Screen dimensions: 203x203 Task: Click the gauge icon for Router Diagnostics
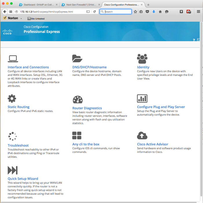(77, 99)
